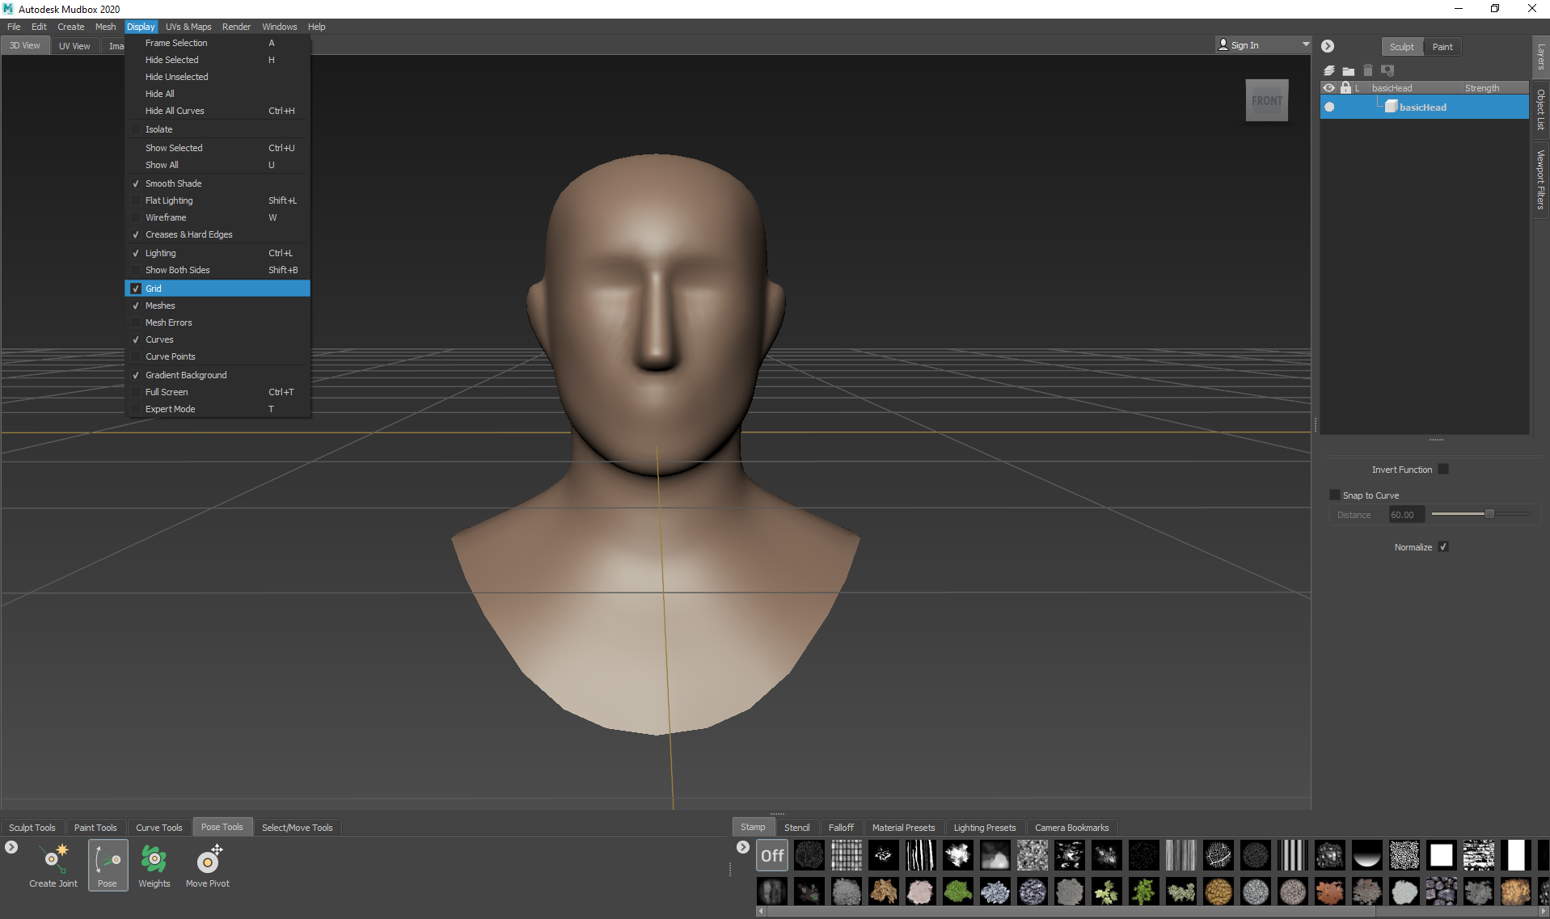
Task: Toggle Gradient Background option
Action: (218, 375)
